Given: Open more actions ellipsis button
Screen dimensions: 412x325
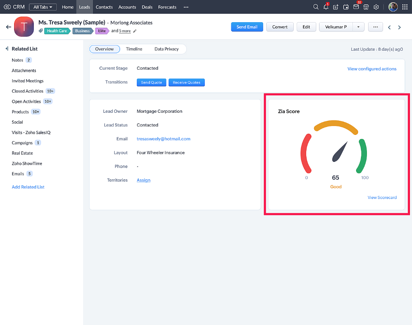Looking at the screenshot, I should pyautogui.click(x=375, y=27).
